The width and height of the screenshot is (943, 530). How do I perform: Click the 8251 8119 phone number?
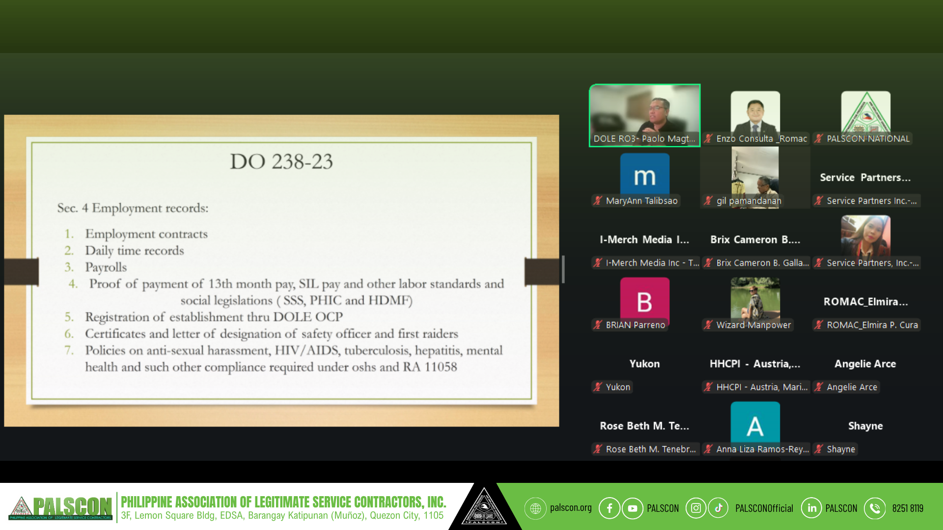pyautogui.click(x=908, y=508)
